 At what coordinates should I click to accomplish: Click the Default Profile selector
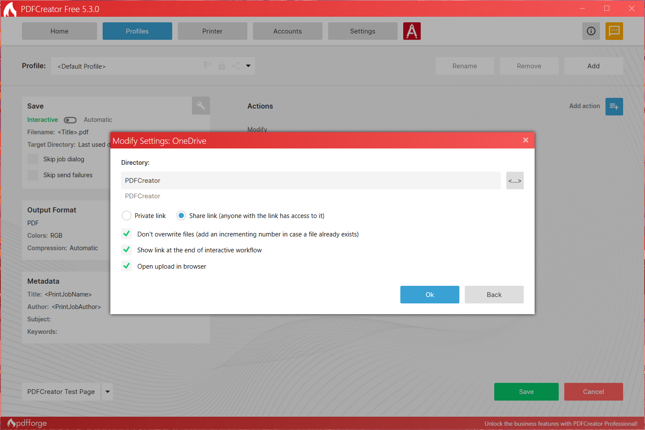[x=153, y=66]
